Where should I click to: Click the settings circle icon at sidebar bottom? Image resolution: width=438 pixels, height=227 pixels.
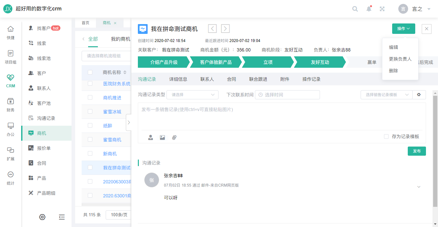click(x=42, y=217)
